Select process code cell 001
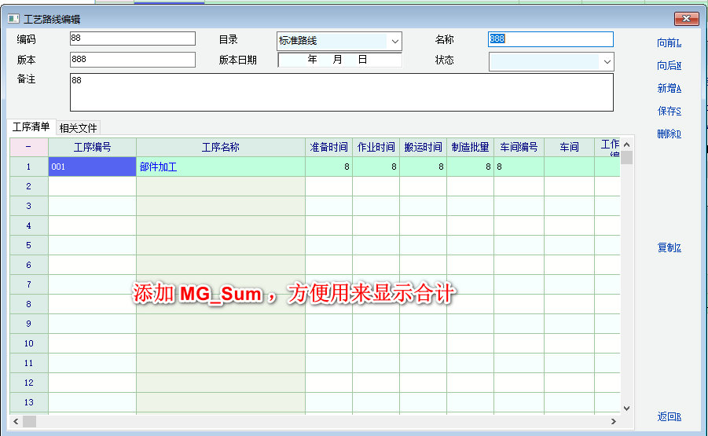The width and height of the screenshot is (708, 436). [x=92, y=167]
